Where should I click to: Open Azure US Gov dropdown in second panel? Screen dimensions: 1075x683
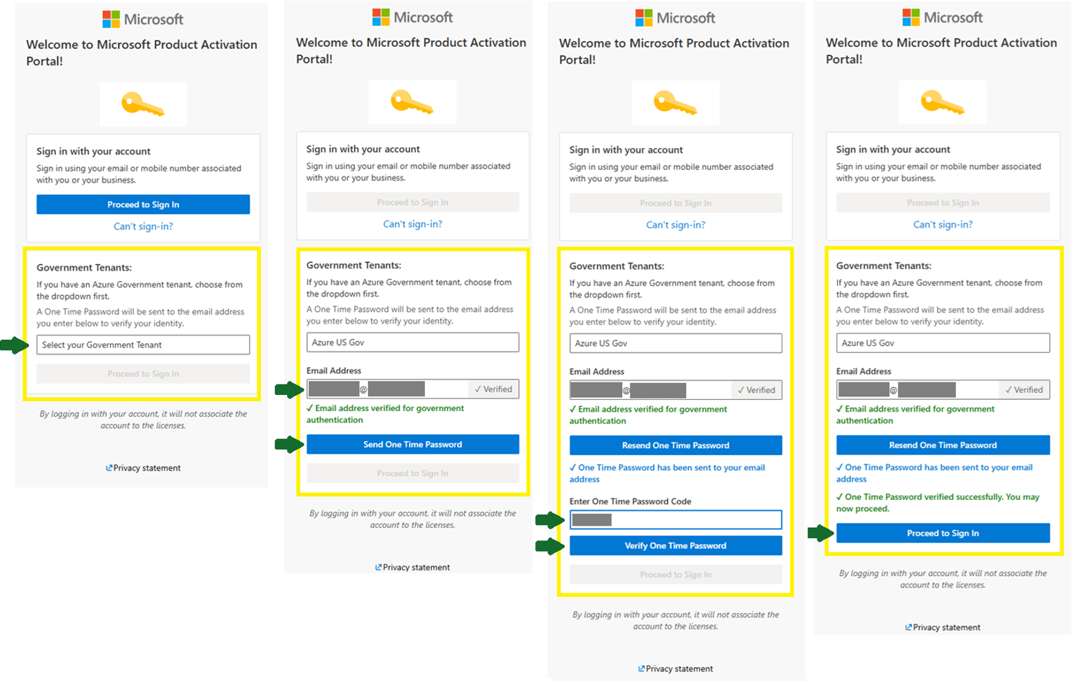pyautogui.click(x=413, y=343)
